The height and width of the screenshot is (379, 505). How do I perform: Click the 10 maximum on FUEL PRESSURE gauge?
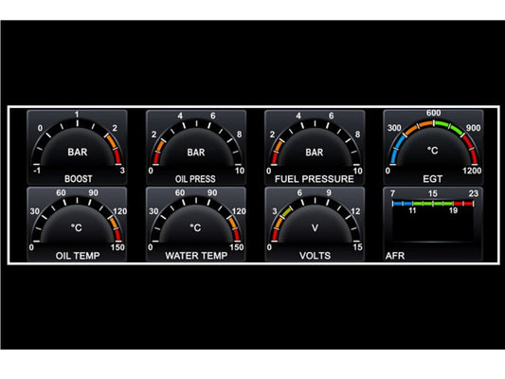coord(358,171)
